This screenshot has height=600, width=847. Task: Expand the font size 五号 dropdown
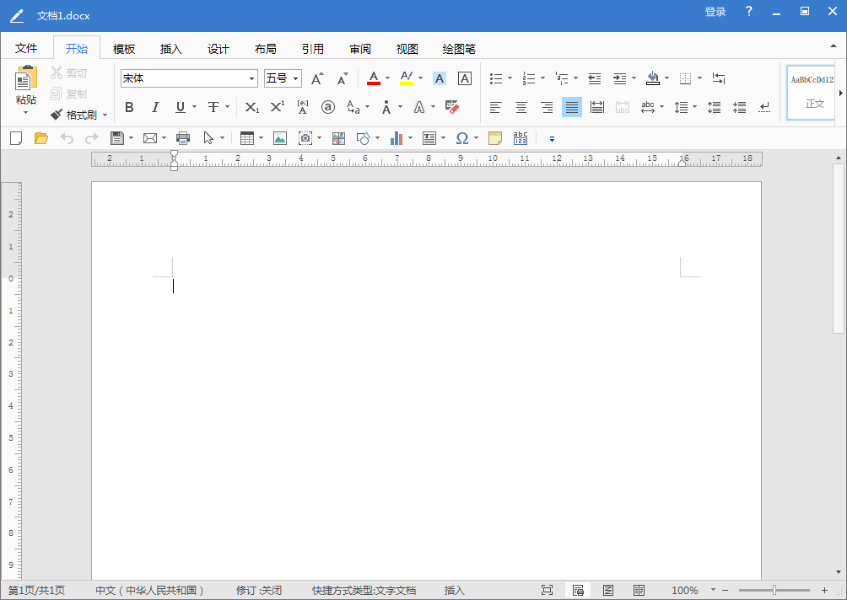295,78
